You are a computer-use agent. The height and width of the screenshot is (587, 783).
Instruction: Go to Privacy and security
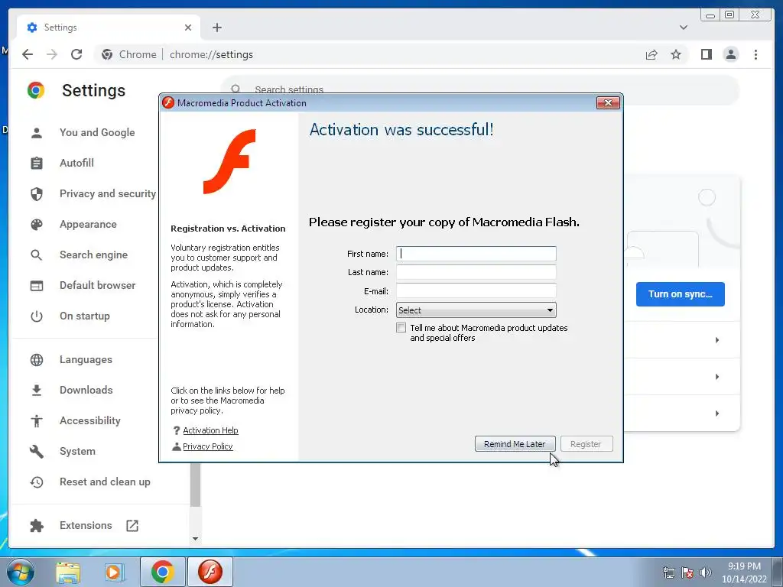tap(107, 193)
